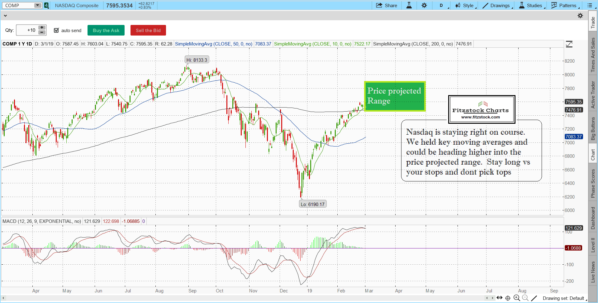
Task: Switch to the Times And Sales tab
Action: [593, 55]
